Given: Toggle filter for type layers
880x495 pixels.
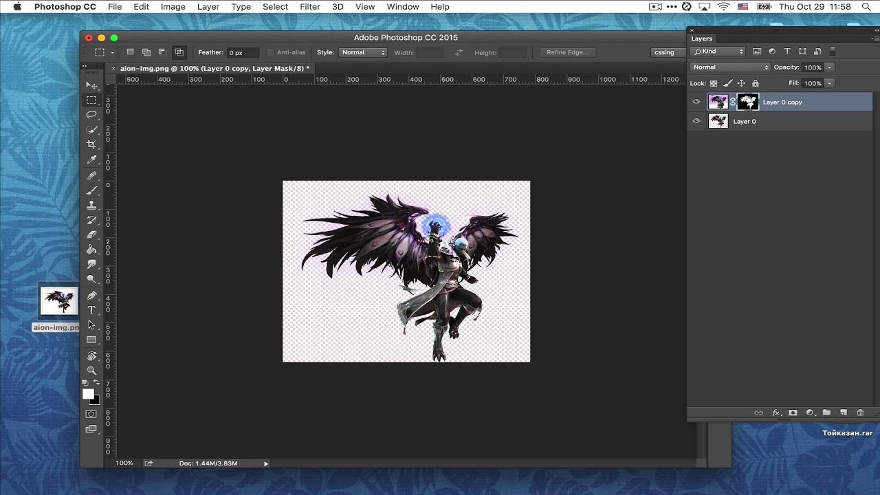Looking at the screenshot, I should [787, 52].
